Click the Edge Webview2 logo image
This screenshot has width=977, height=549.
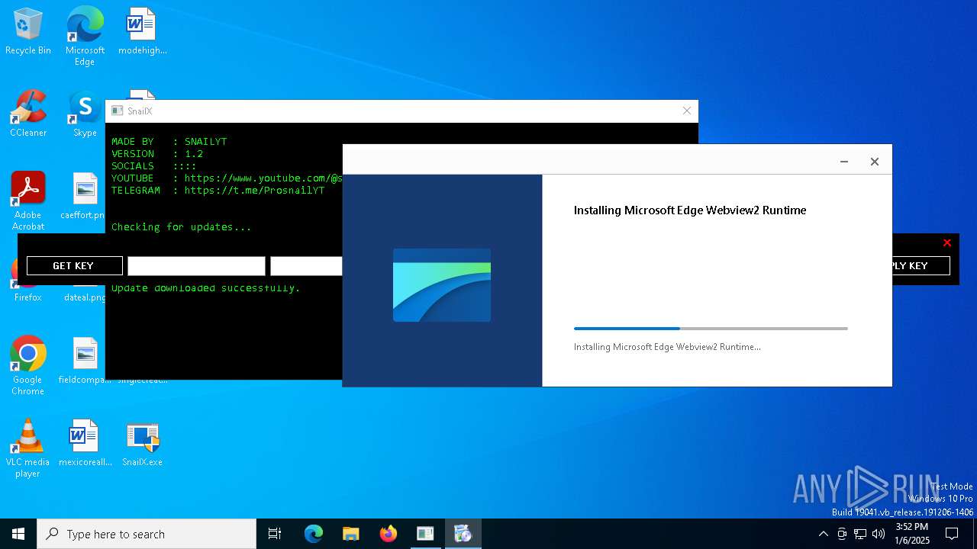442,285
